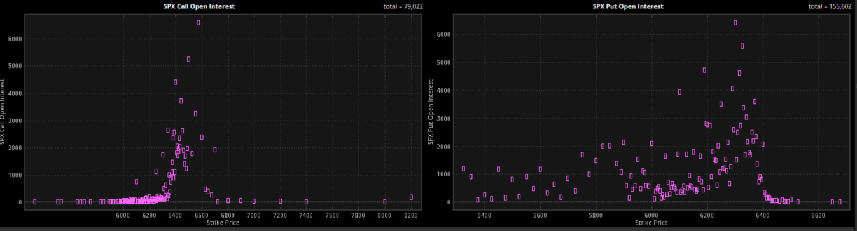Click put chart point near 4750 open interest
Screen dimensions: 857x231
pos(704,70)
